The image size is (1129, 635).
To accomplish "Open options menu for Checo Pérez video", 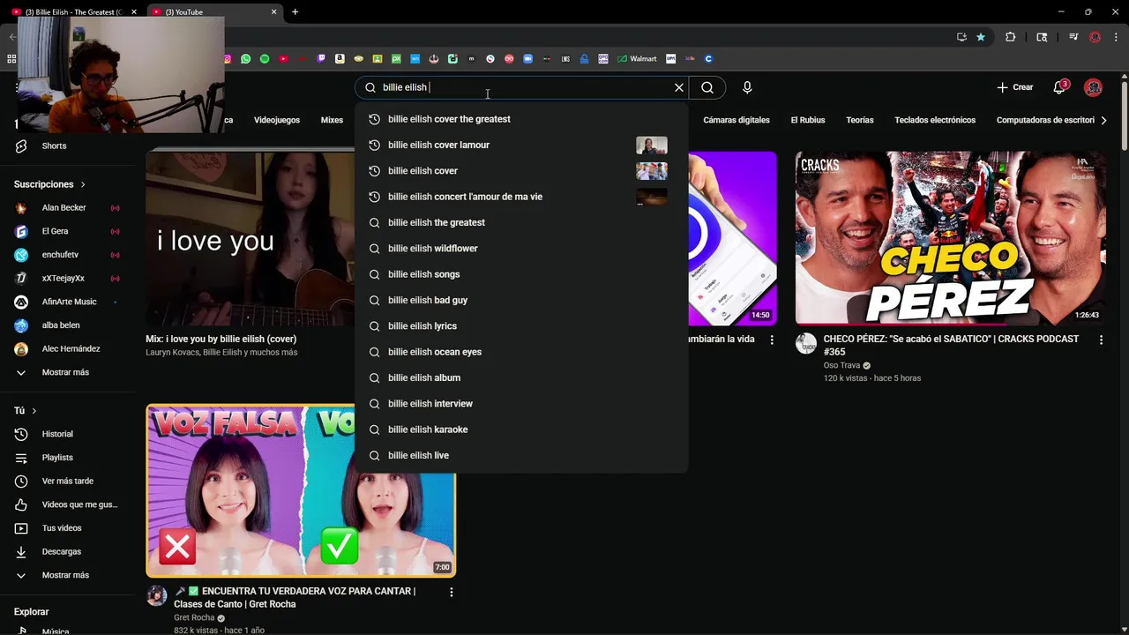I will [1101, 340].
